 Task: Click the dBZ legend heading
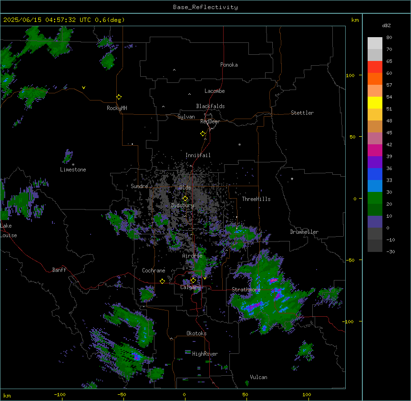(386, 26)
